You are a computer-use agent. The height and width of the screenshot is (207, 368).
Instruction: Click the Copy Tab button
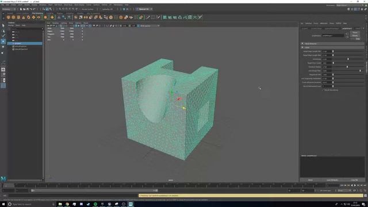pyautogui.click(x=354, y=180)
